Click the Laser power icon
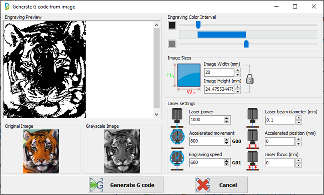The image size is (324, 195). click(x=177, y=118)
